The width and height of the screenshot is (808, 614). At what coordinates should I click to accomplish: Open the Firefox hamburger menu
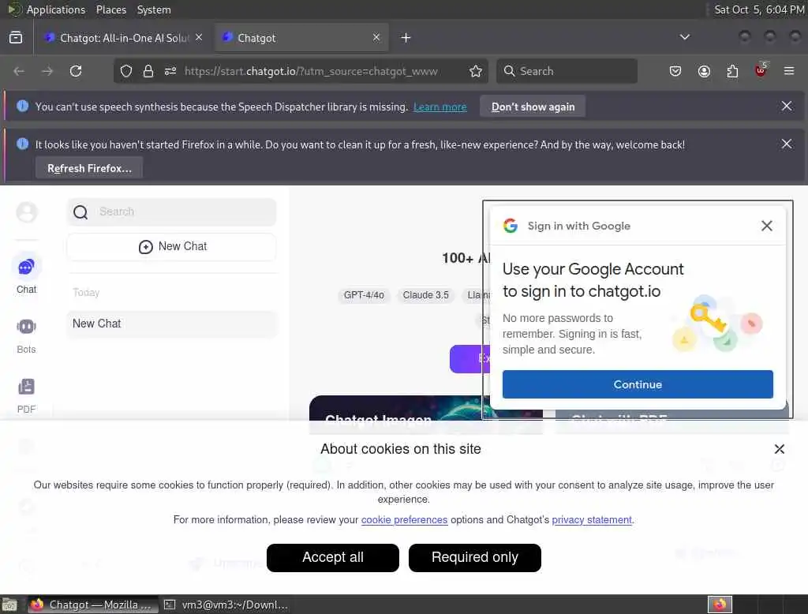(789, 71)
